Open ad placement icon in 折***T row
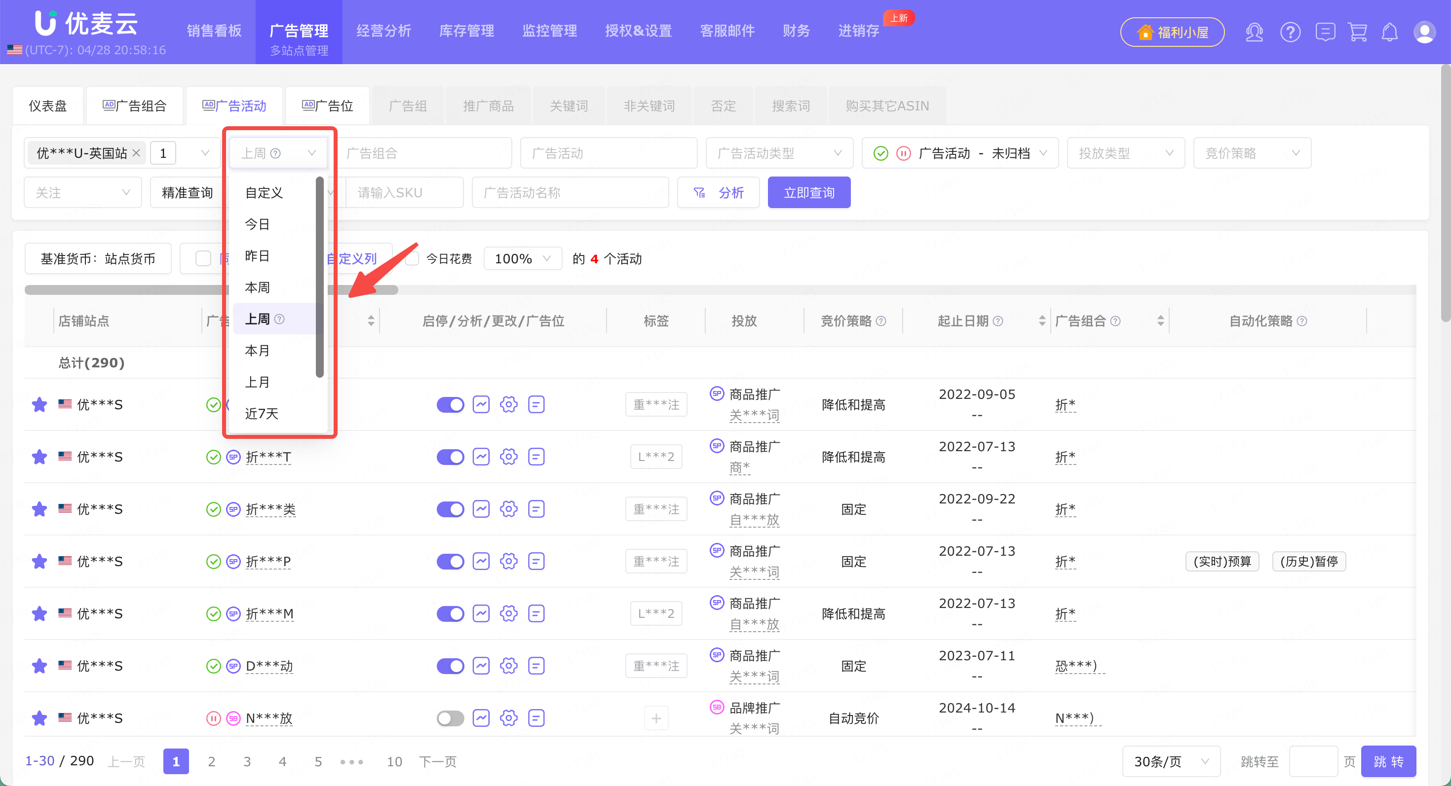This screenshot has height=786, width=1451. 536,457
